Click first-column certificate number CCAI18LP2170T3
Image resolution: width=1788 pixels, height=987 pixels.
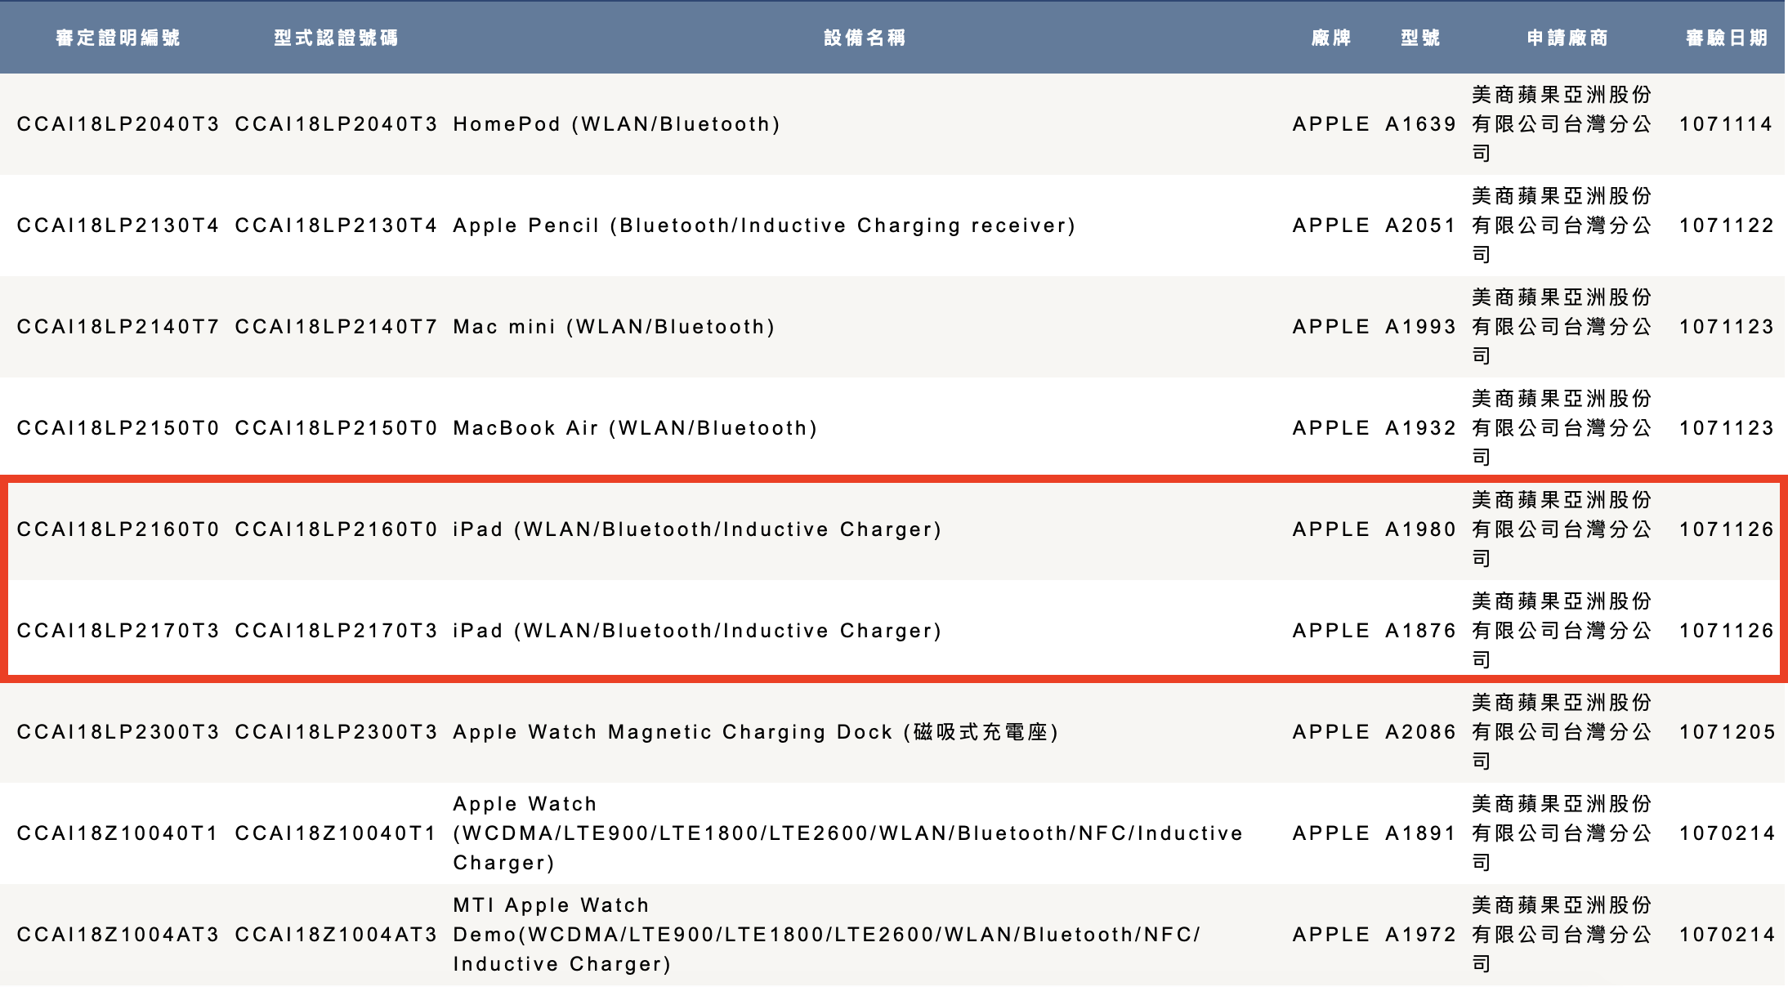(118, 631)
